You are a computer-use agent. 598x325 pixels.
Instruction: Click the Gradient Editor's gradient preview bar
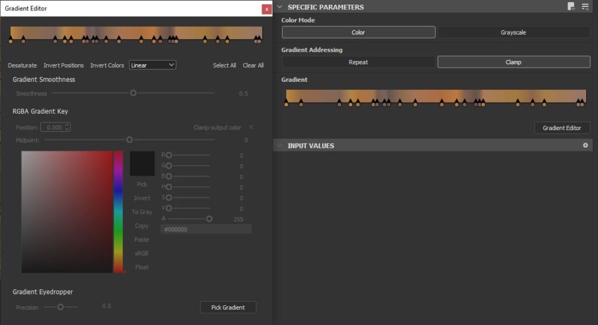(136, 32)
